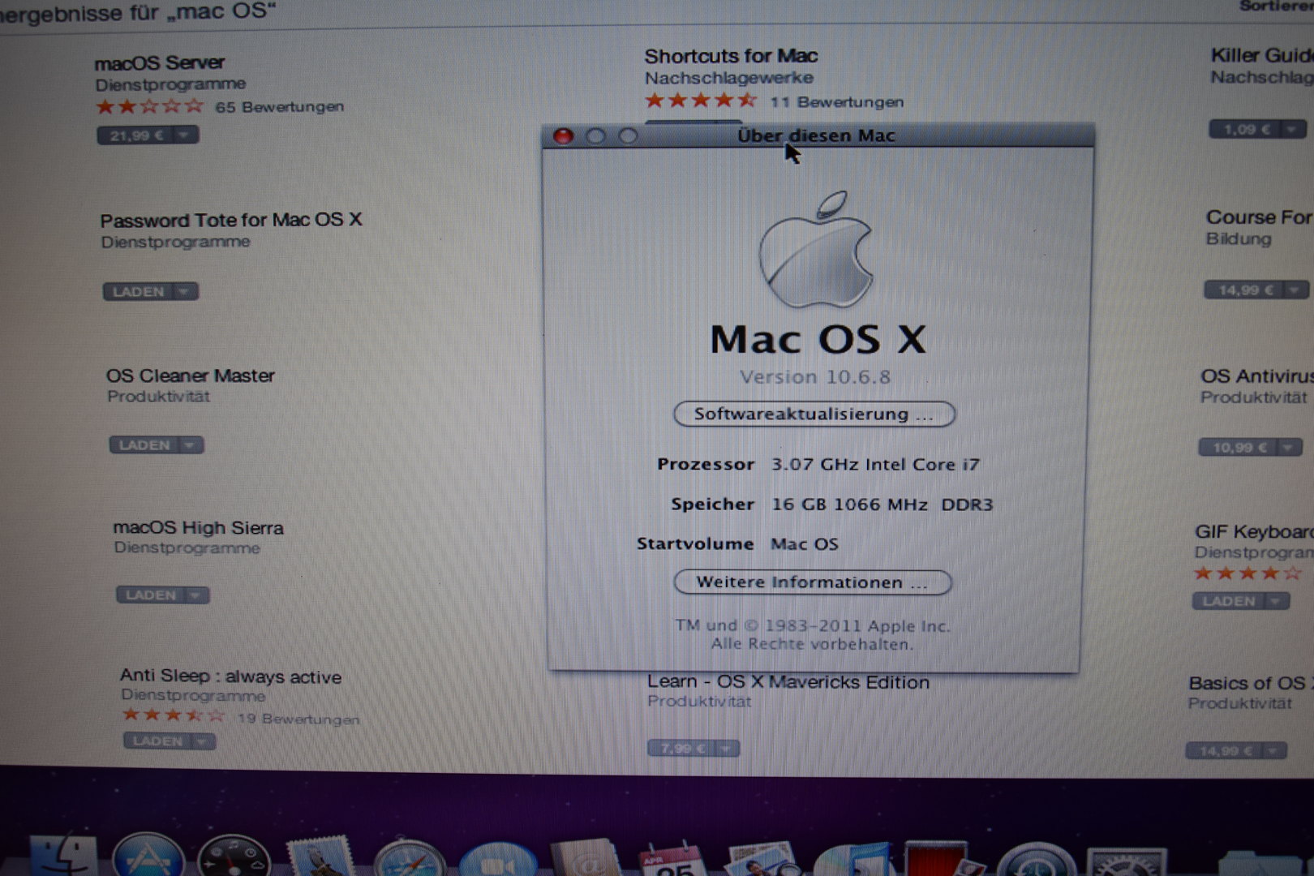This screenshot has width=1314, height=876.
Task: Click the Apple logo in Über diesen Mac
Action: coord(816,250)
